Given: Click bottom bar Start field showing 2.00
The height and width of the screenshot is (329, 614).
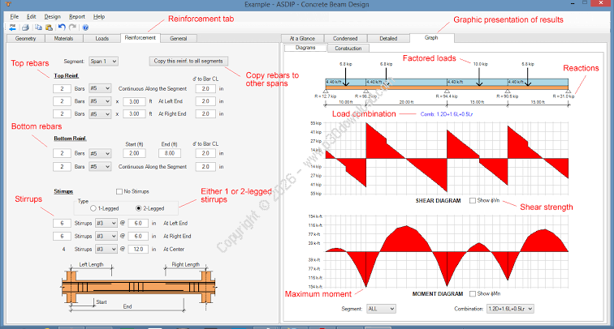Looking at the screenshot, I should (x=134, y=153).
